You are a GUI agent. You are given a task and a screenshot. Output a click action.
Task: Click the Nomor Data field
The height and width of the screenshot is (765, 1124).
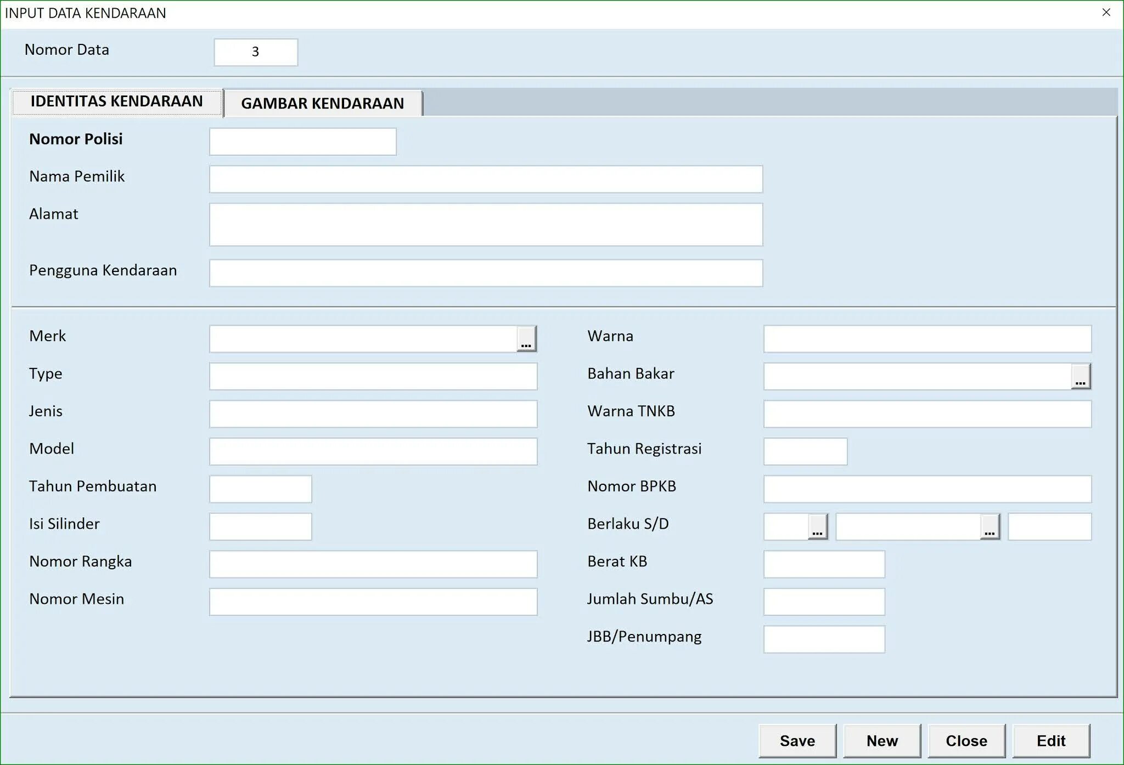click(x=256, y=53)
